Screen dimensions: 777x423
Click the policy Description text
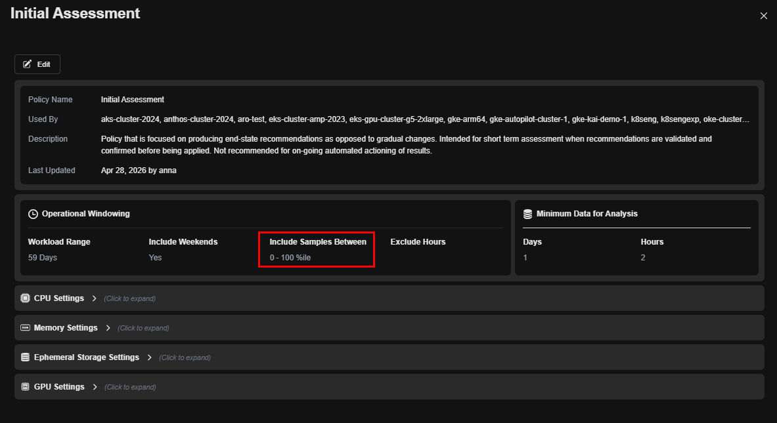coord(407,144)
